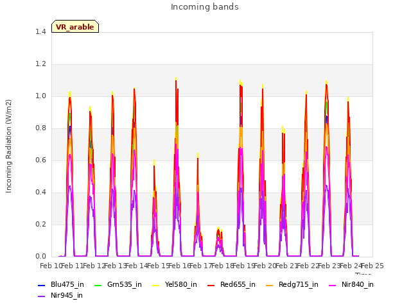Select the Red655_in legend entry

(231, 284)
